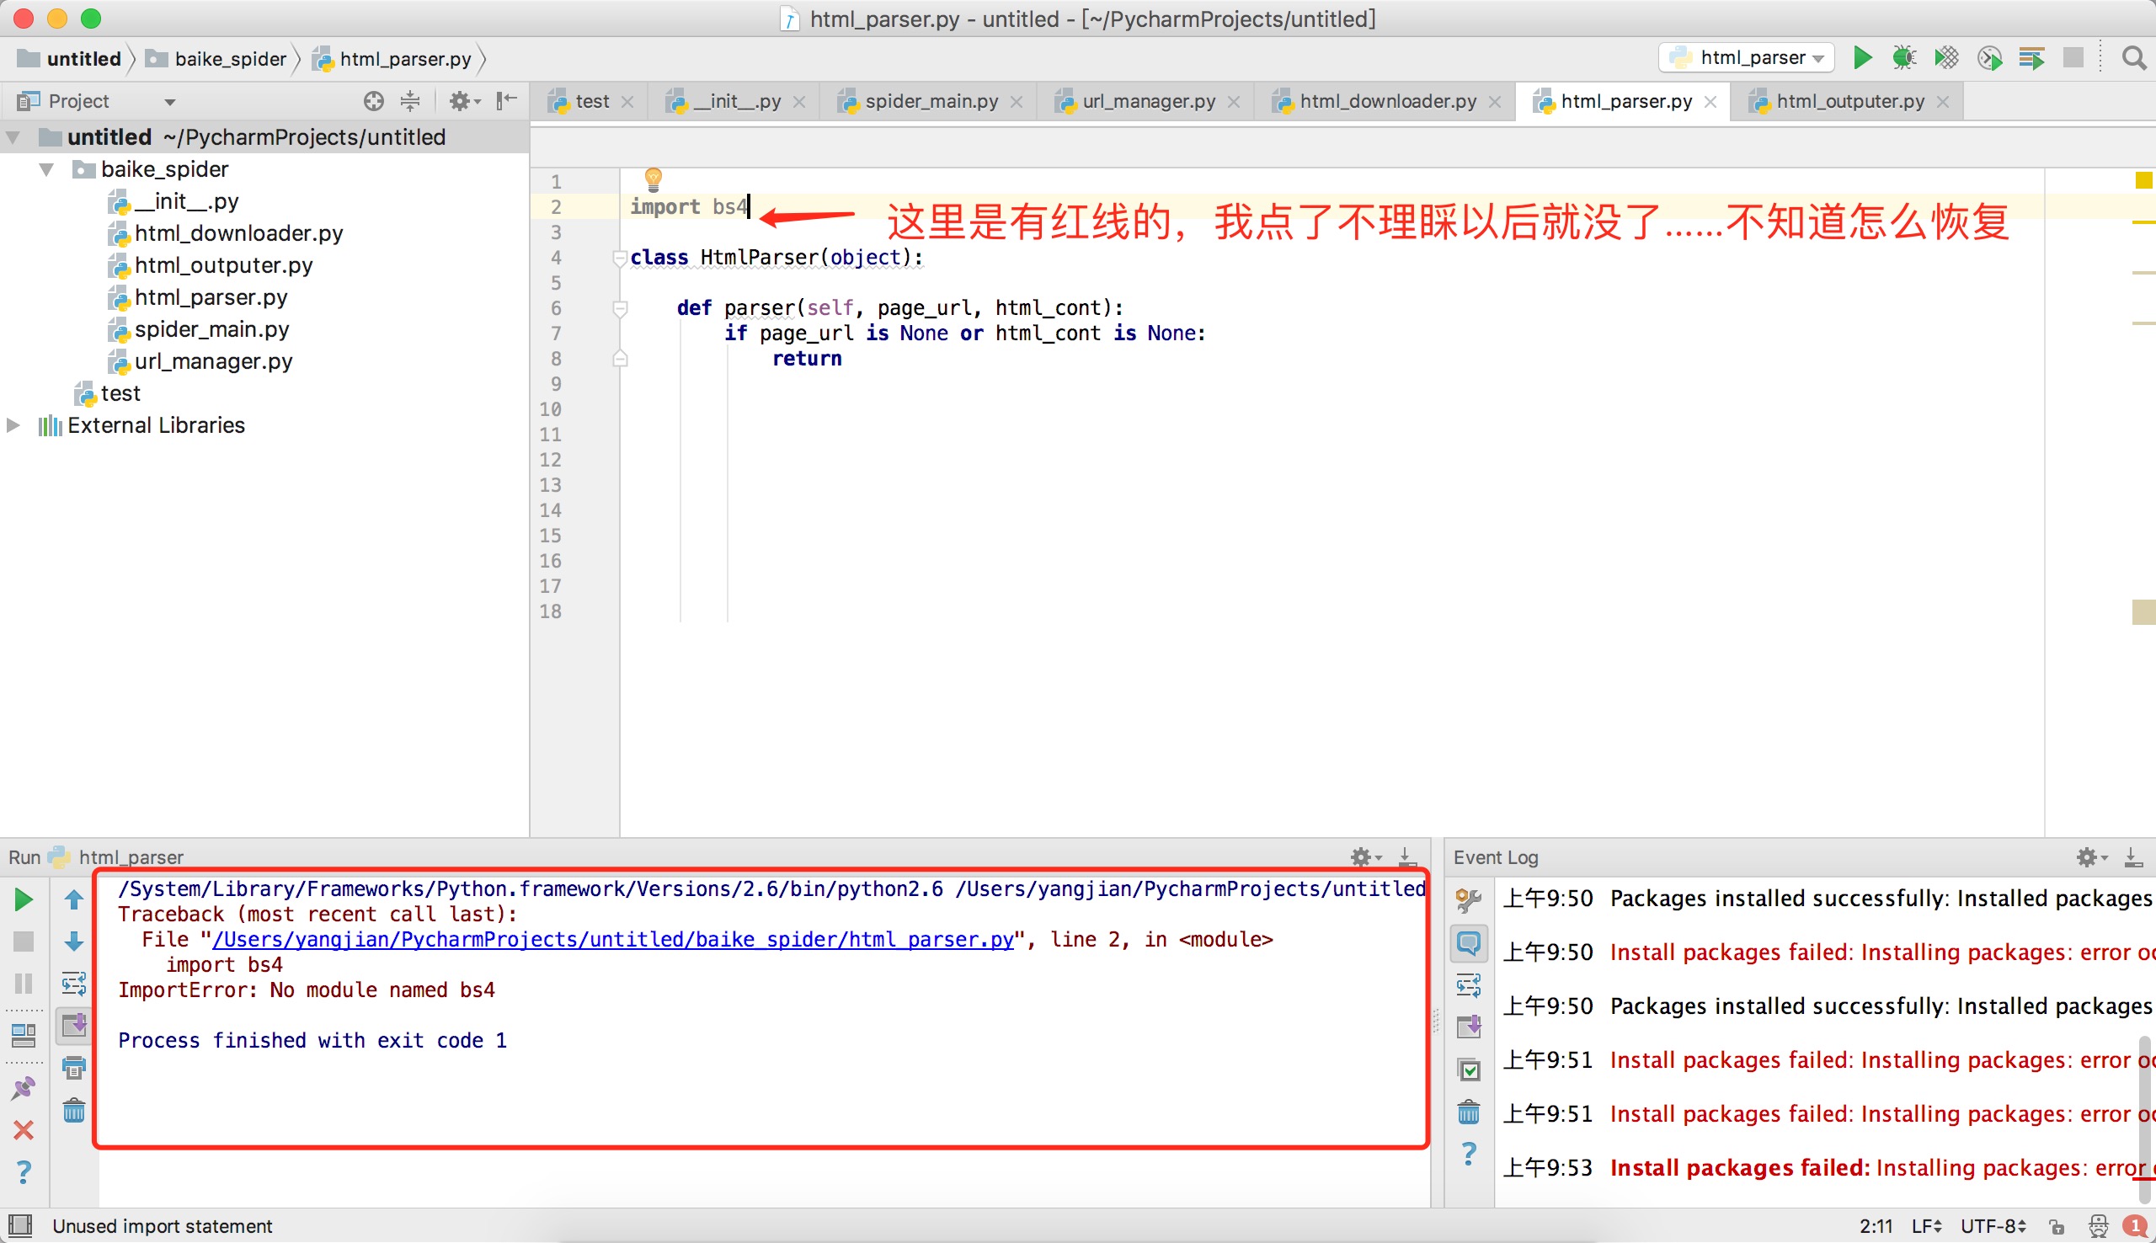
Task: Open html_outputer.py in project tree
Action: (x=224, y=265)
